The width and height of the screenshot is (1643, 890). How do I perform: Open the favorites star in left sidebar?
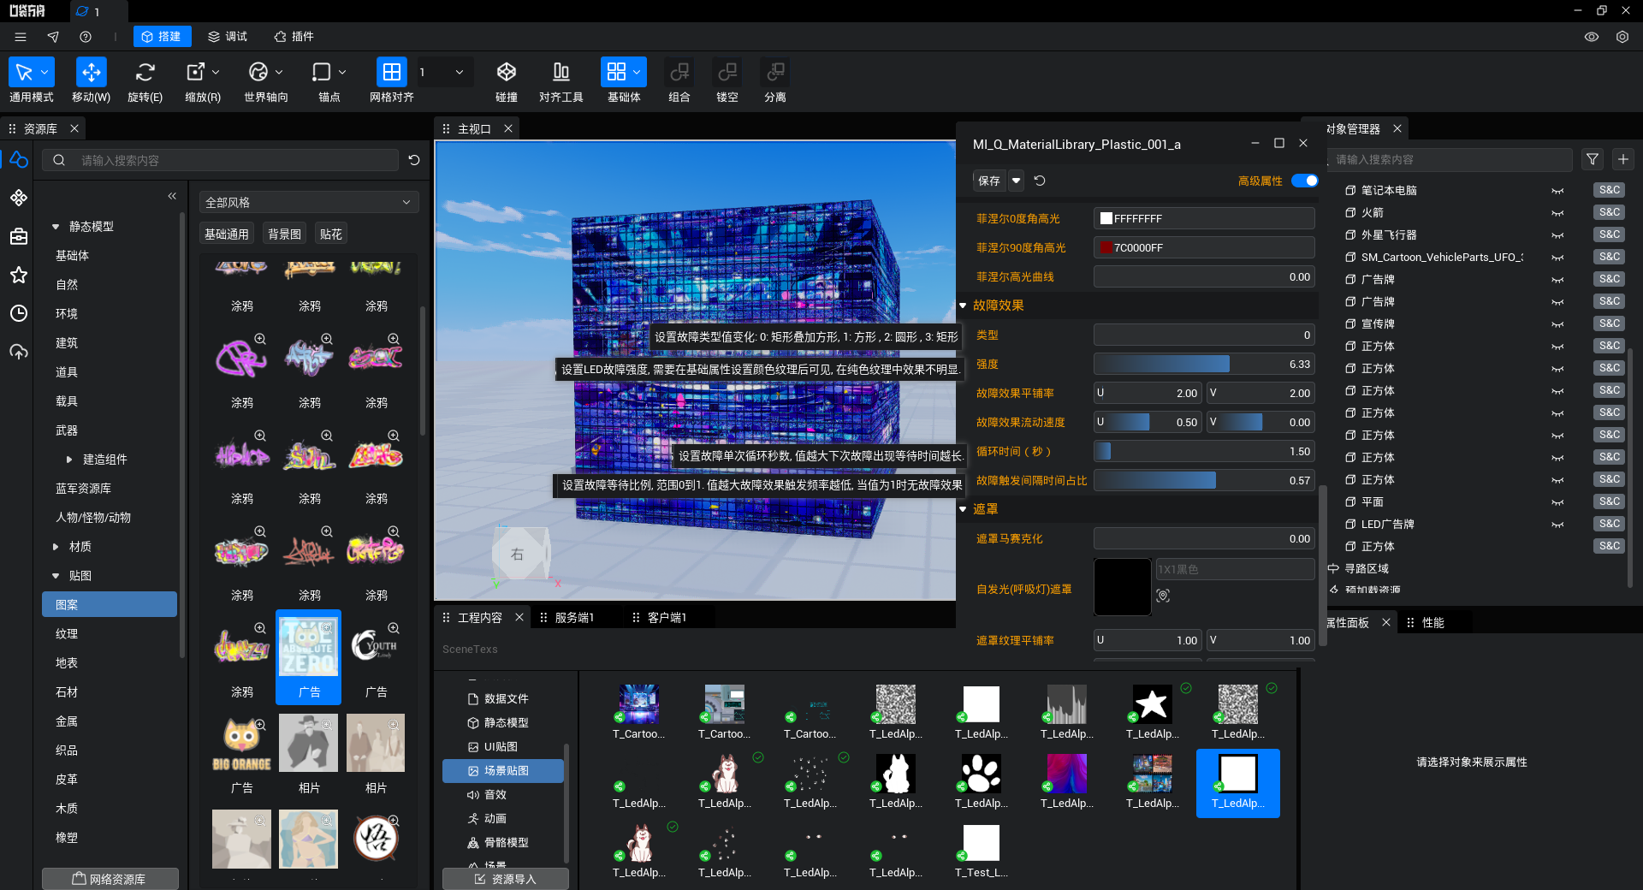[19, 275]
